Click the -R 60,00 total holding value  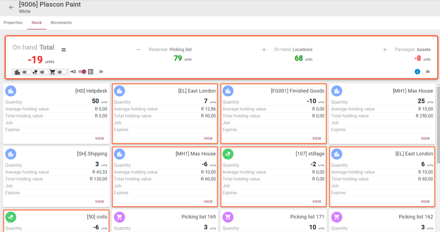coord(208,179)
